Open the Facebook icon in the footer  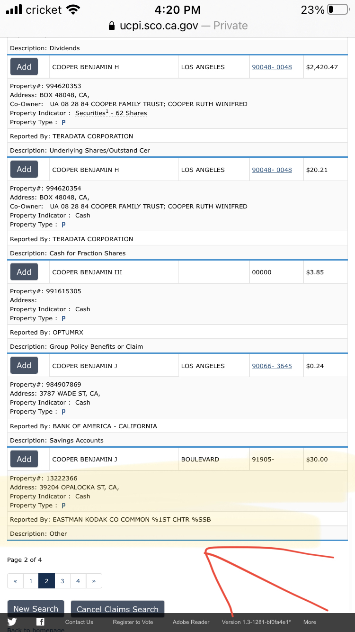coord(41,622)
